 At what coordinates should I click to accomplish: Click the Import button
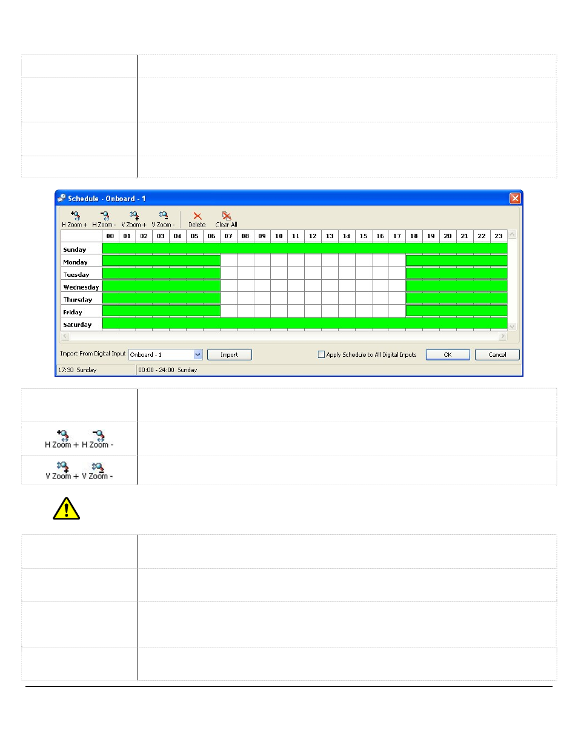point(230,355)
